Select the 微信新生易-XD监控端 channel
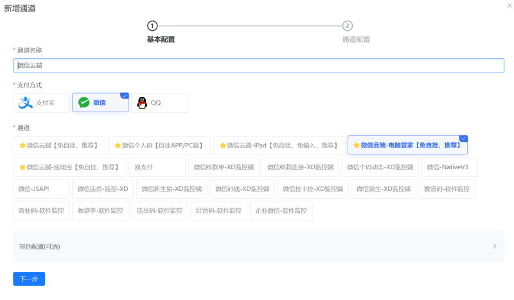This screenshot has width=514, height=300. [172, 188]
